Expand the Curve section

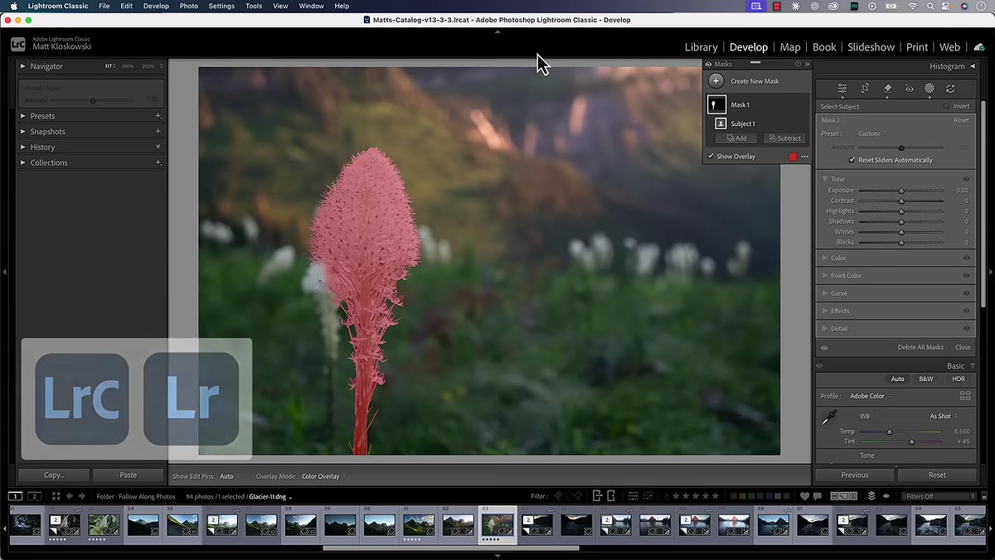pyautogui.click(x=825, y=293)
